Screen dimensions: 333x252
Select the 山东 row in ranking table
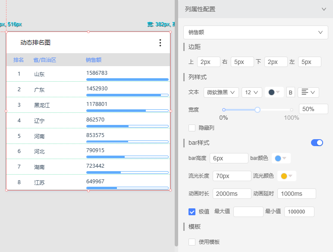click(39, 74)
